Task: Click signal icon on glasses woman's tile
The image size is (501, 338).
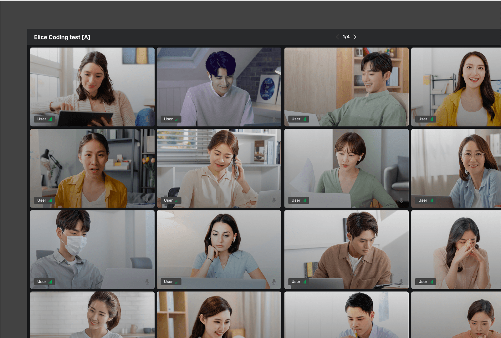Action: (x=432, y=200)
